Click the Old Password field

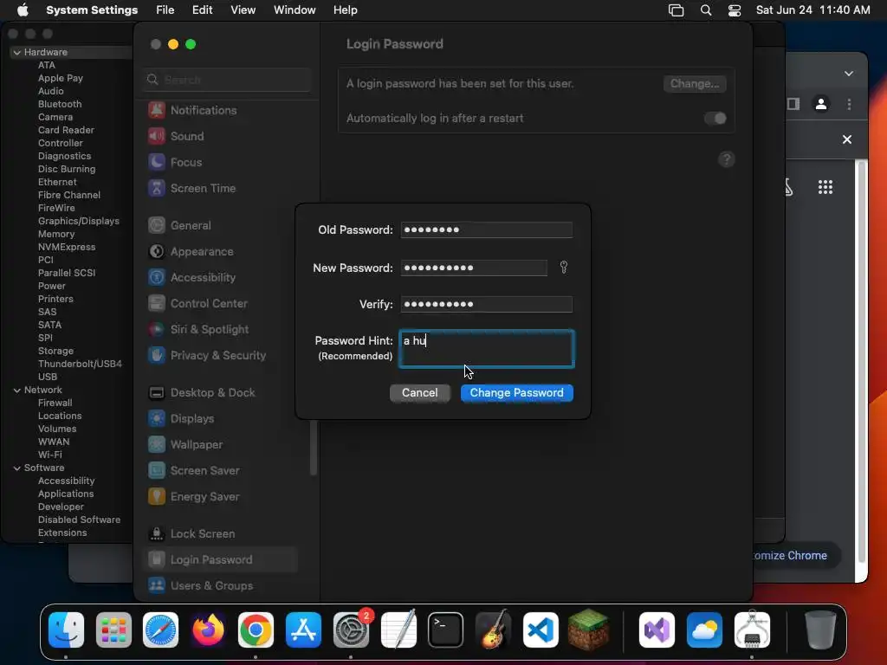click(487, 229)
